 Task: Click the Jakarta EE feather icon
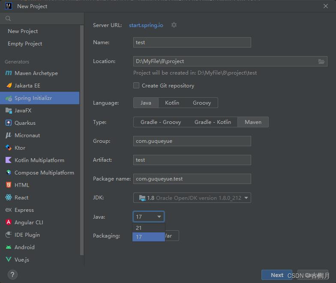[x=9, y=85]
